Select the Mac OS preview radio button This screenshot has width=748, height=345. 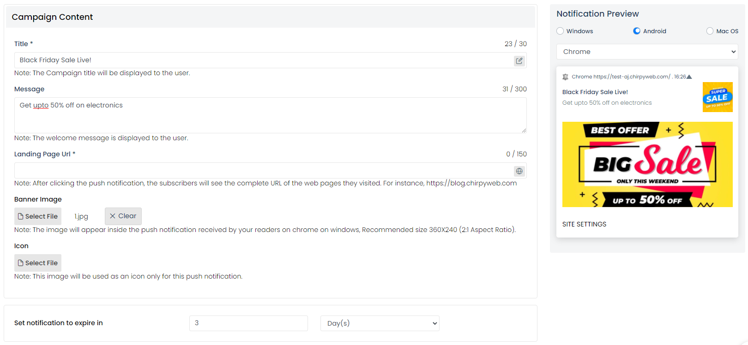point(710,31)
